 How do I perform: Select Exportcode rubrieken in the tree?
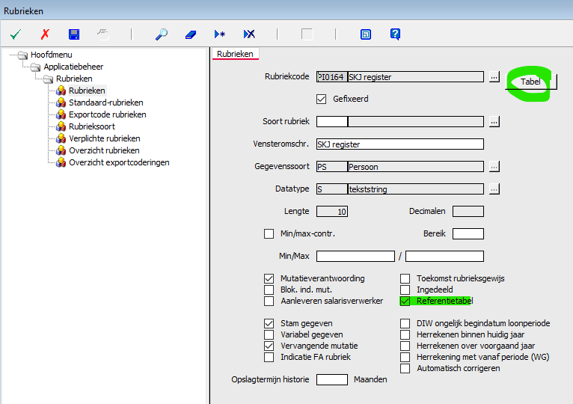[x=107, y=114]
